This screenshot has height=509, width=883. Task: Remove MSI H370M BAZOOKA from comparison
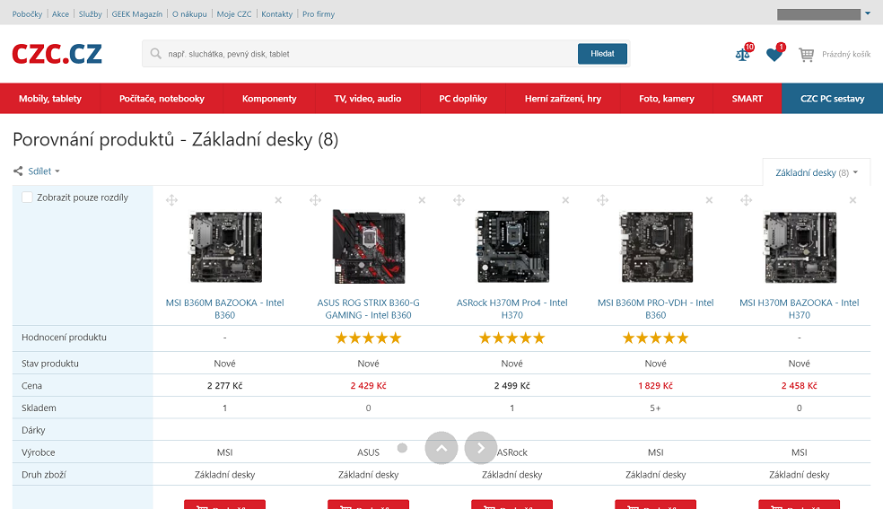(852, 200)
